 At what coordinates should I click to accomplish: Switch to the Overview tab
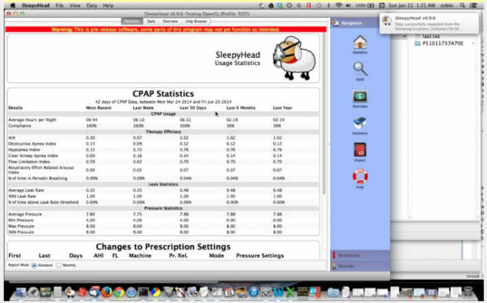pyautogui.click(x=170, y=21)
